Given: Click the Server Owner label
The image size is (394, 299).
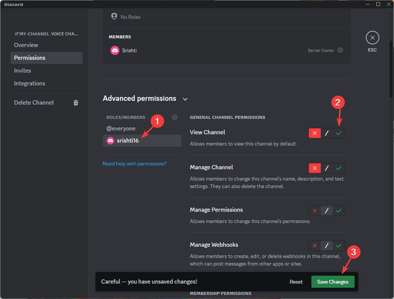Looking at the screenshot, I should pos(321,50).
